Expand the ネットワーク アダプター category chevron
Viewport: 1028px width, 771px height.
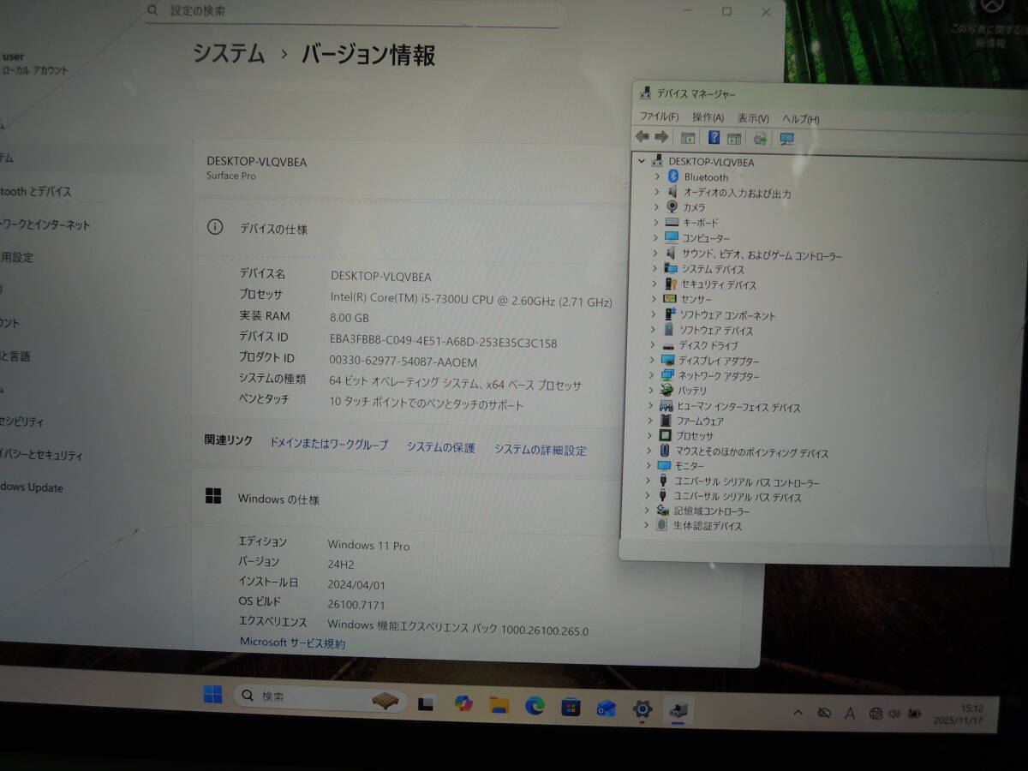tap(652, 375)
